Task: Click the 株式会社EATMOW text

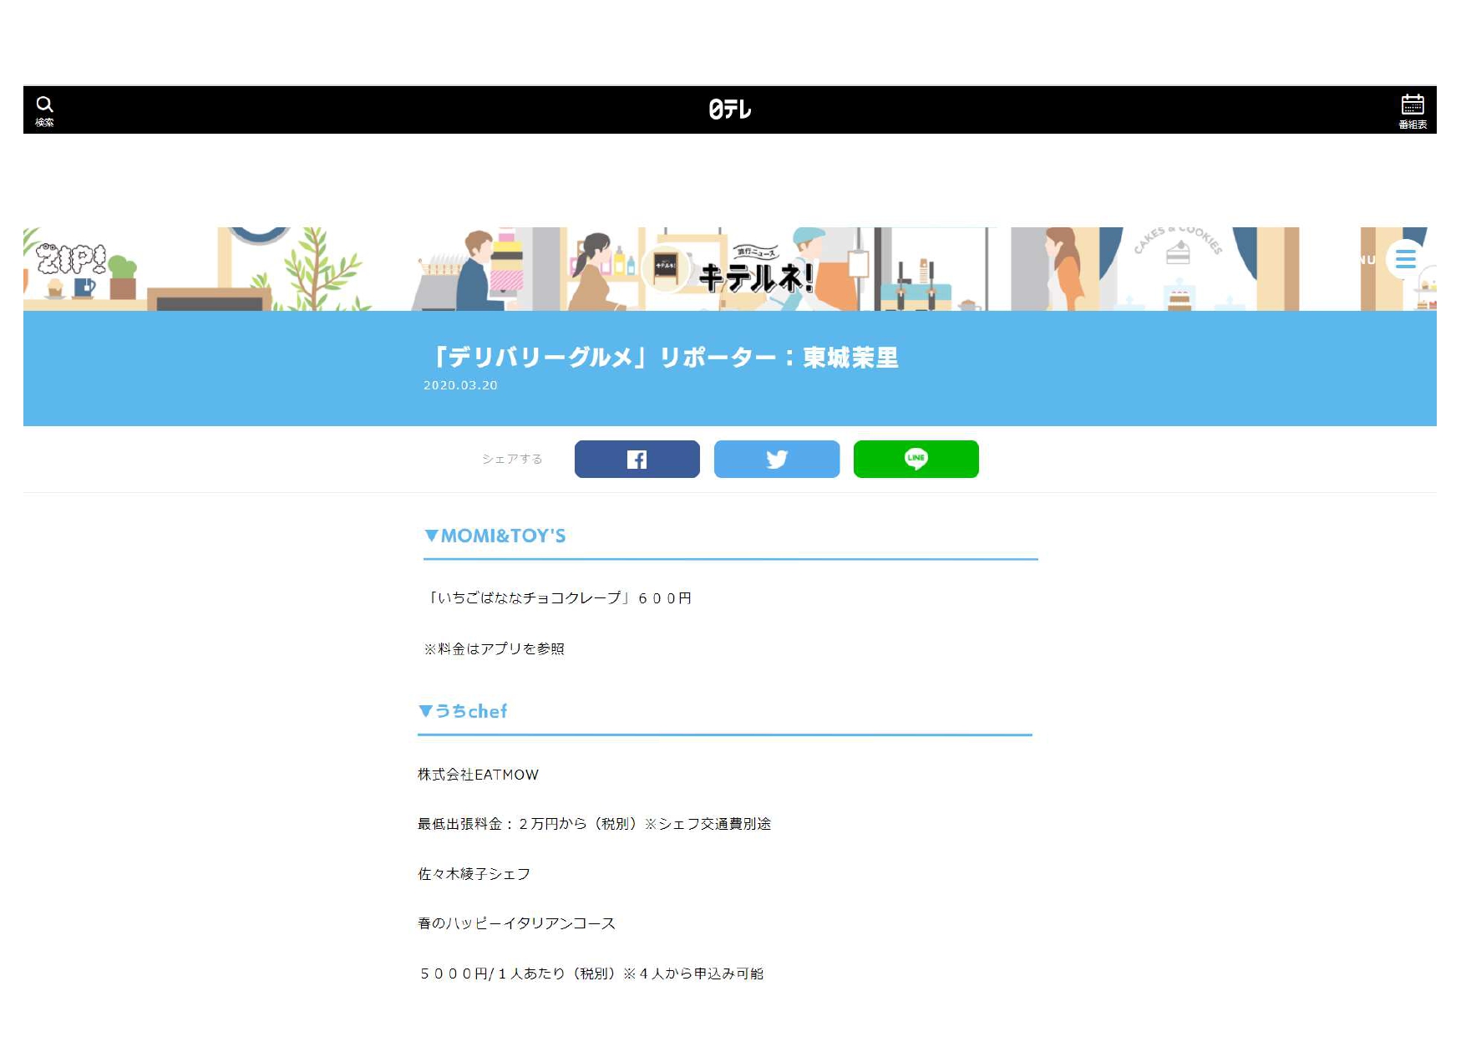Action: 478,775
